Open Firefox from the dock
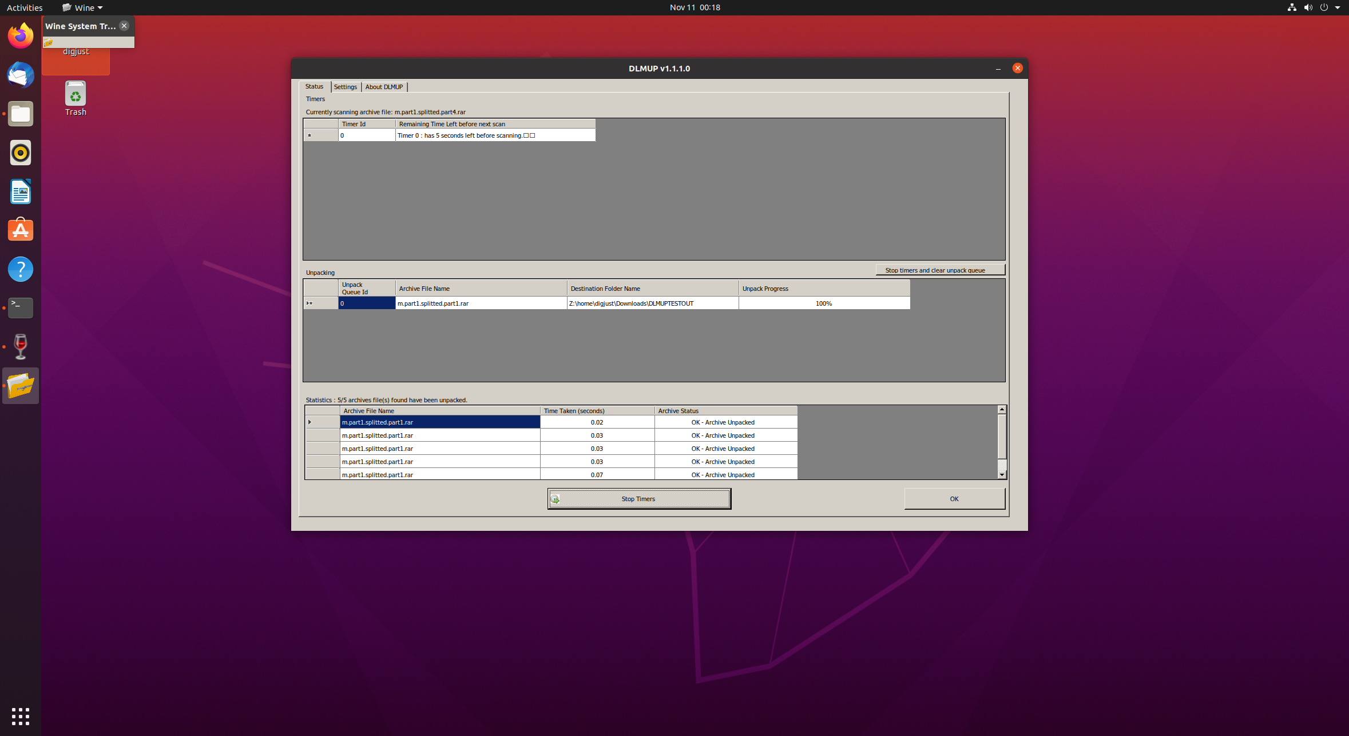The image size is (1349, 736). pyautogui.click(x=21, y=36)
